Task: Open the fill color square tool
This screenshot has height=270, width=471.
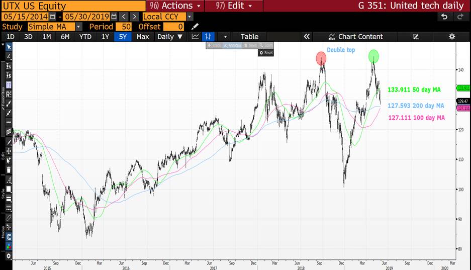Action: (x=9, y=189)
